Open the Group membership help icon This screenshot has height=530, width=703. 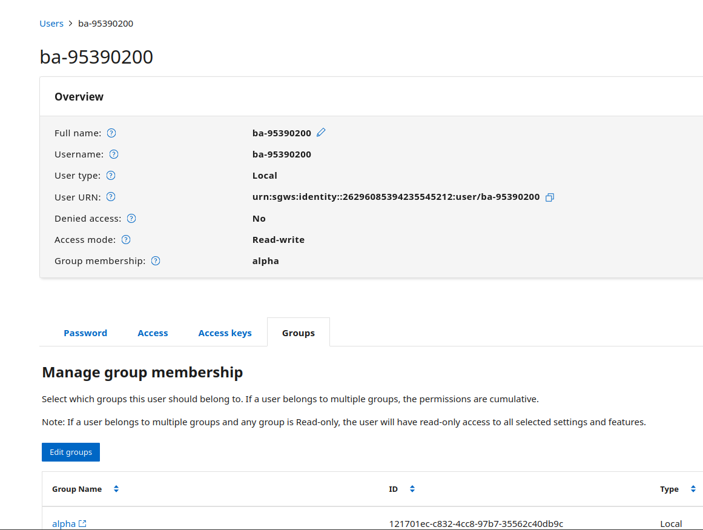[x=156, y=261]
